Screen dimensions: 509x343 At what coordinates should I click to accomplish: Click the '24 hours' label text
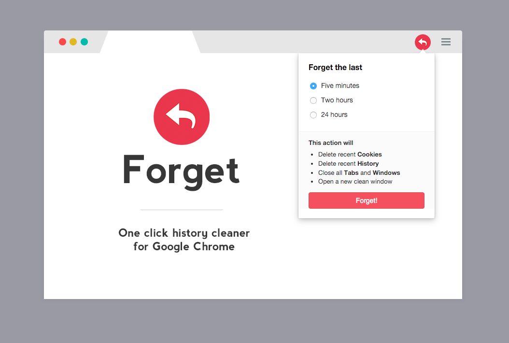(x=334, y=114)
